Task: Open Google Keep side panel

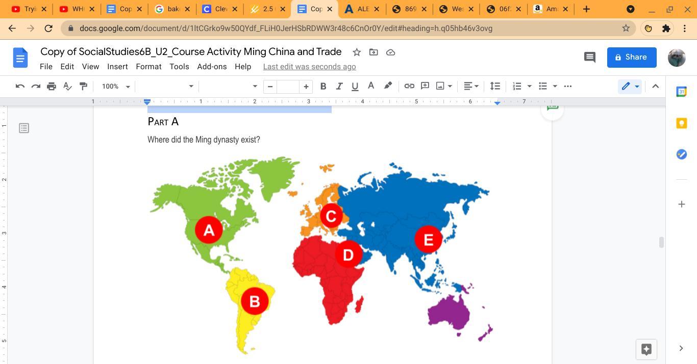Action: click(x=681, y=123)
